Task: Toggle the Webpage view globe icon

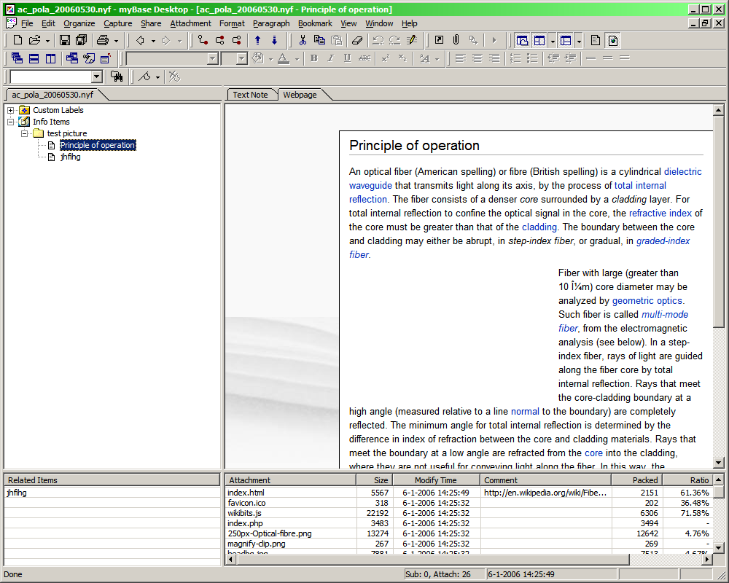Action: pos(613,40)
